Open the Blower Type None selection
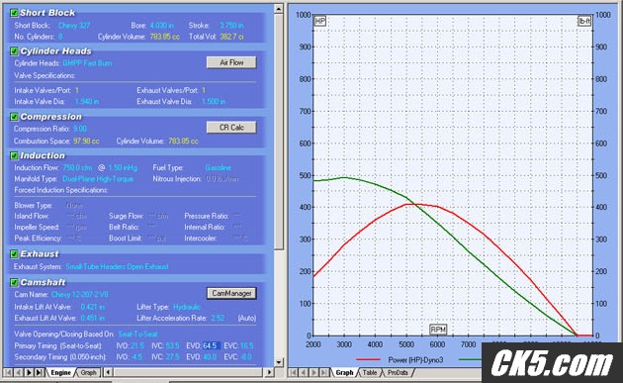Viewport: 623px width, 383px height. (74, 206)
